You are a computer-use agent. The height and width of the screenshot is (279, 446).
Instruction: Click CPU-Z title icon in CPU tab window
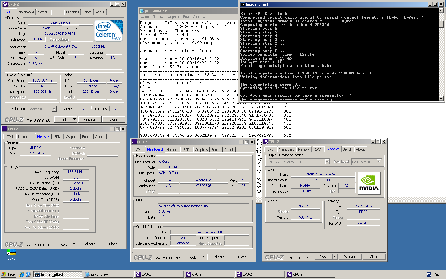click(x=5, y=4)
